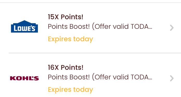
Task: View the 15X Points! offer details
Action: coord(66,17)
